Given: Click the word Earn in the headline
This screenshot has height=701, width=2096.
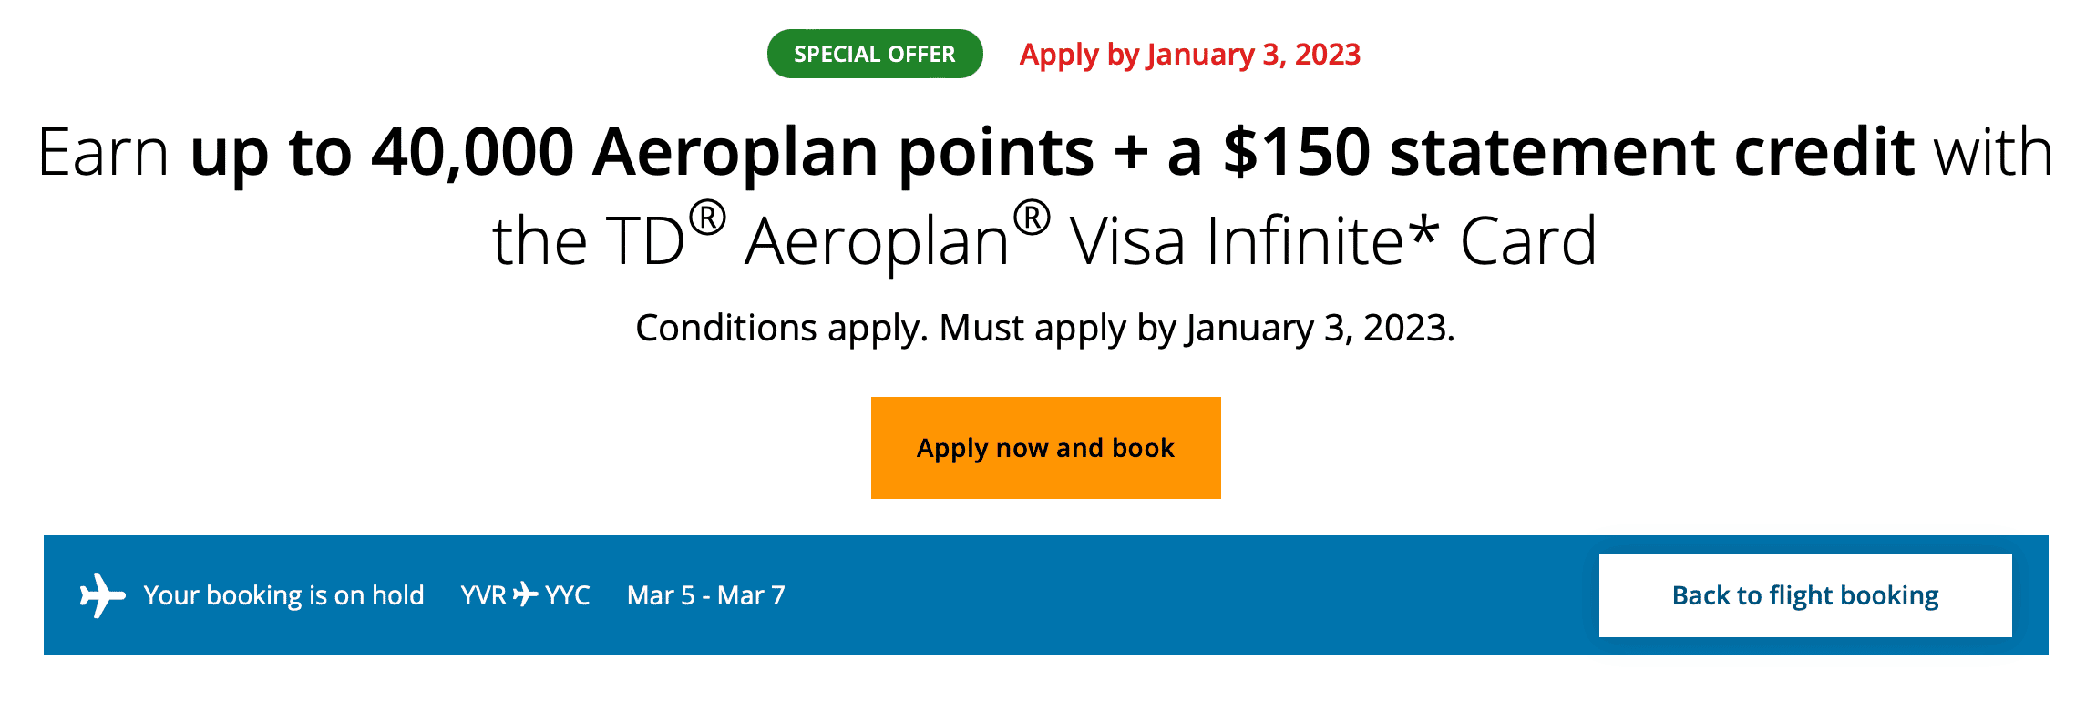Looking at the screenshot, I should (x=103, y=152).
